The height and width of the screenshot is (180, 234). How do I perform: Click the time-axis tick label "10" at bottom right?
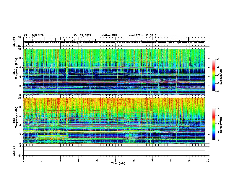pos(208,161)
